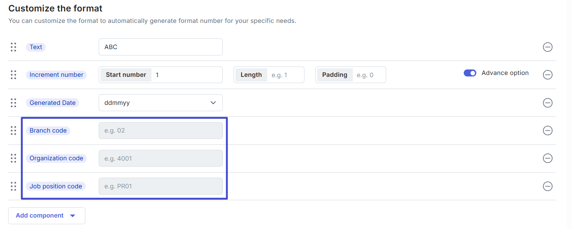Click the Text field containing ABC

pyautogui.click(x=160, y=47)
